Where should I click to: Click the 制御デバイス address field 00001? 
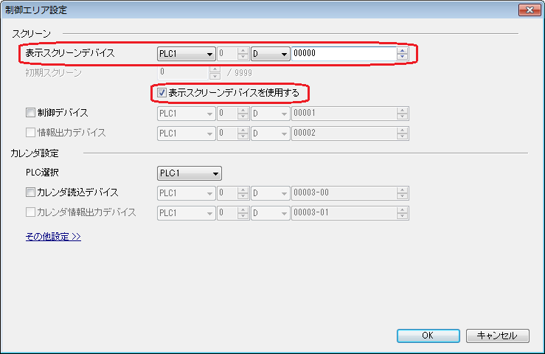click(x=343, y=114)
